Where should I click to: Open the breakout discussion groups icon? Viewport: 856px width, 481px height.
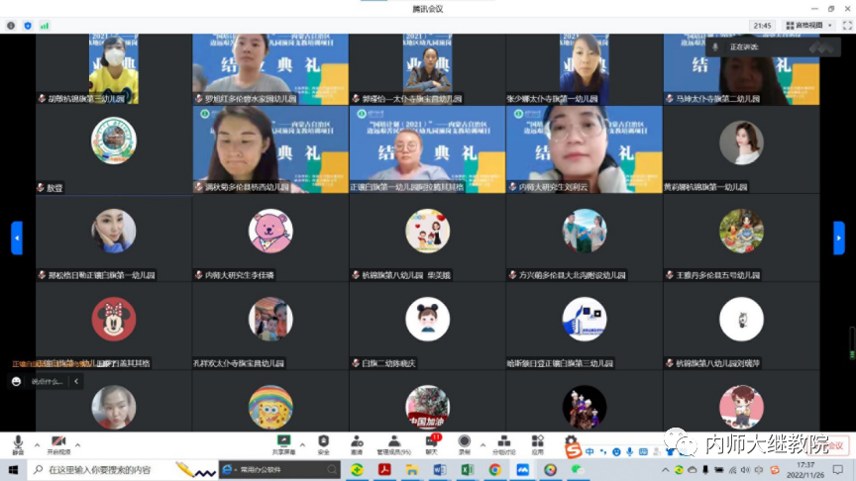504,442
